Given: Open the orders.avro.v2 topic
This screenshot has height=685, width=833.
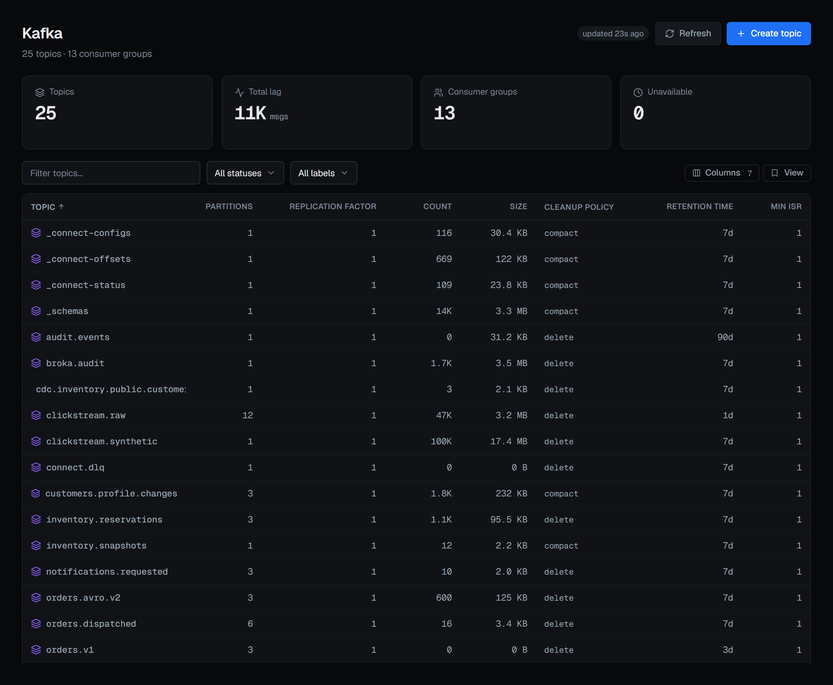Looking at the screenshot, I should point(83,597).
